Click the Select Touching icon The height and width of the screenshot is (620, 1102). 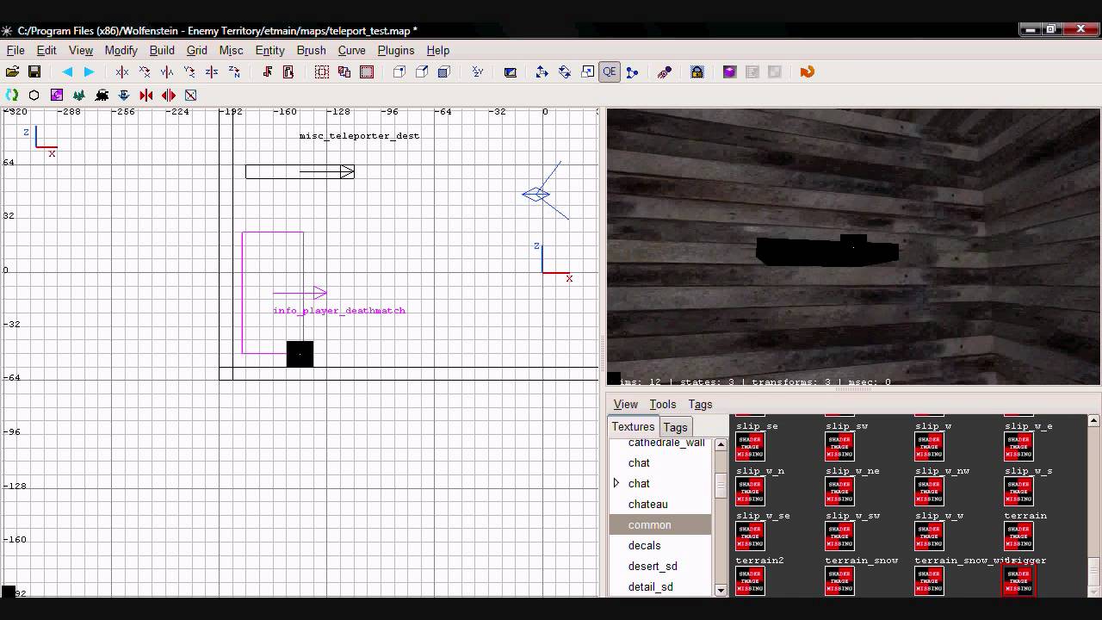267,72
